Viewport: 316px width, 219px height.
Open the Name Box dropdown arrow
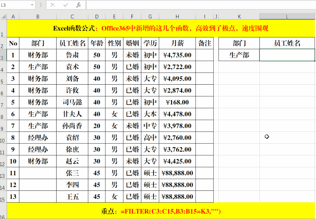32,5
